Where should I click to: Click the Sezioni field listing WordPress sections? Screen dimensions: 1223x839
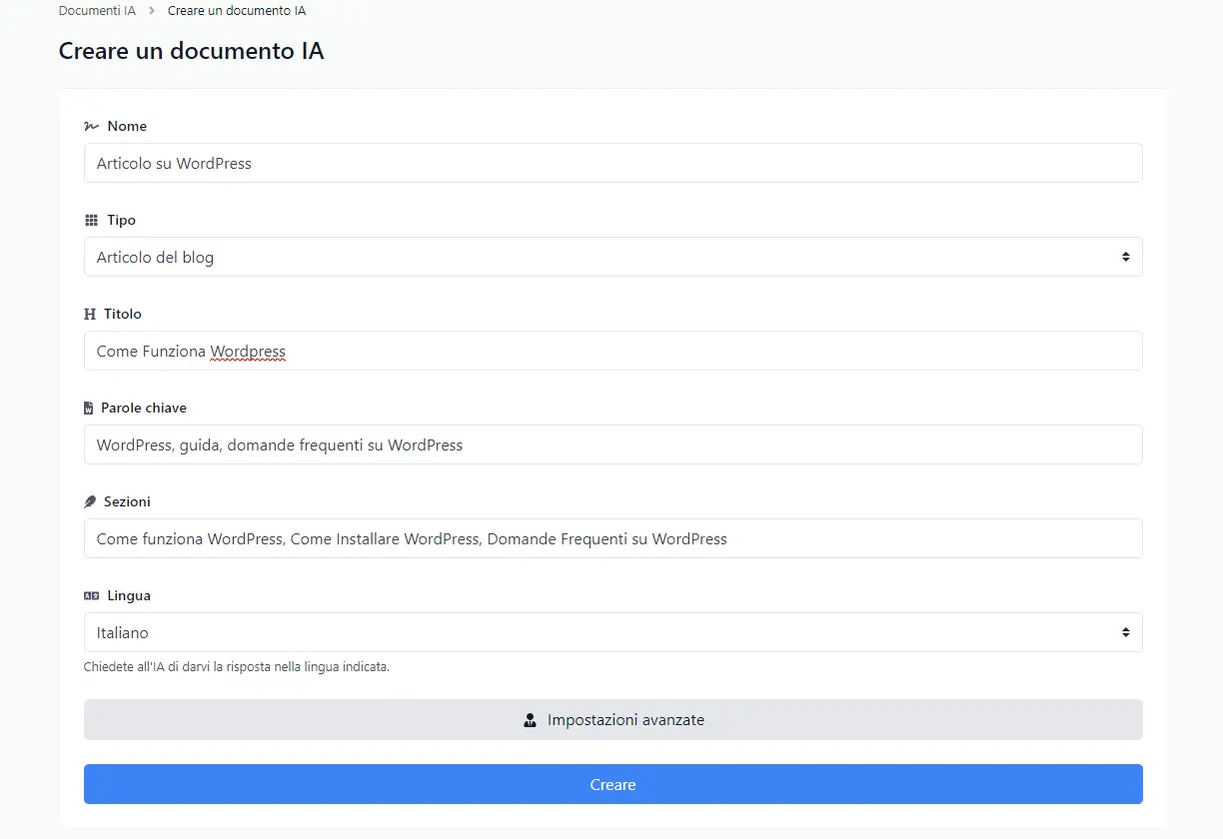click(x=612, y=538)
